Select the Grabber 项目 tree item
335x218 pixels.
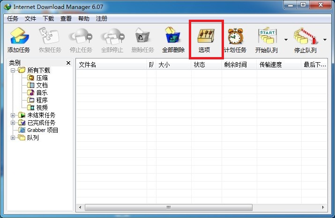click(42, 130)
